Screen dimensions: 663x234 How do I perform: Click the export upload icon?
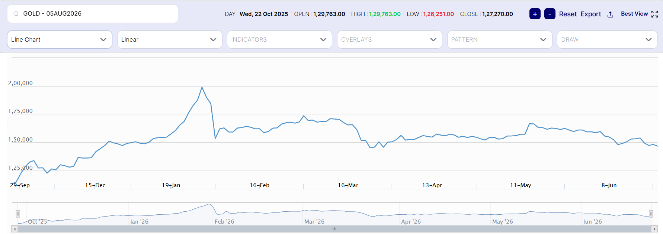coord(610,14)
